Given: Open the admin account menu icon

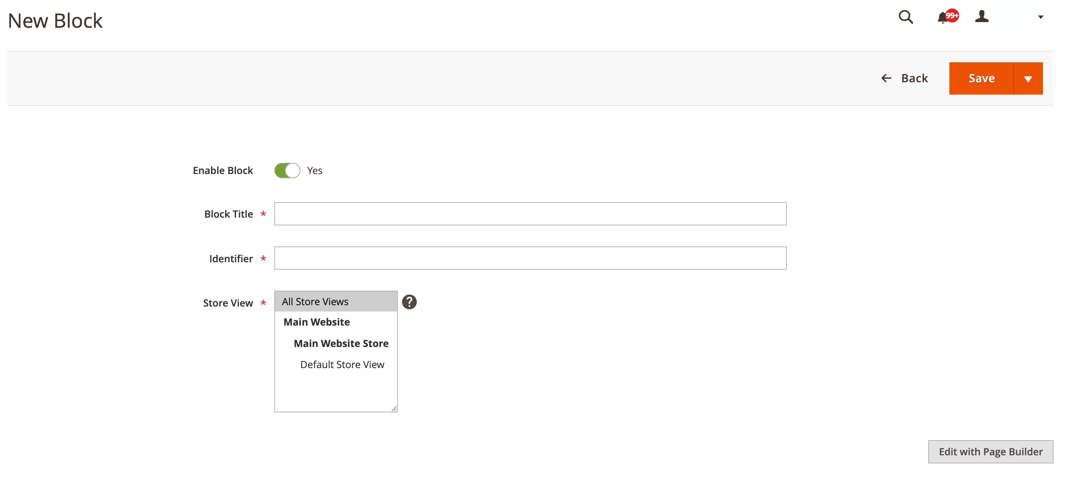Looking at the screenshot, I should [x=982, y=17].
